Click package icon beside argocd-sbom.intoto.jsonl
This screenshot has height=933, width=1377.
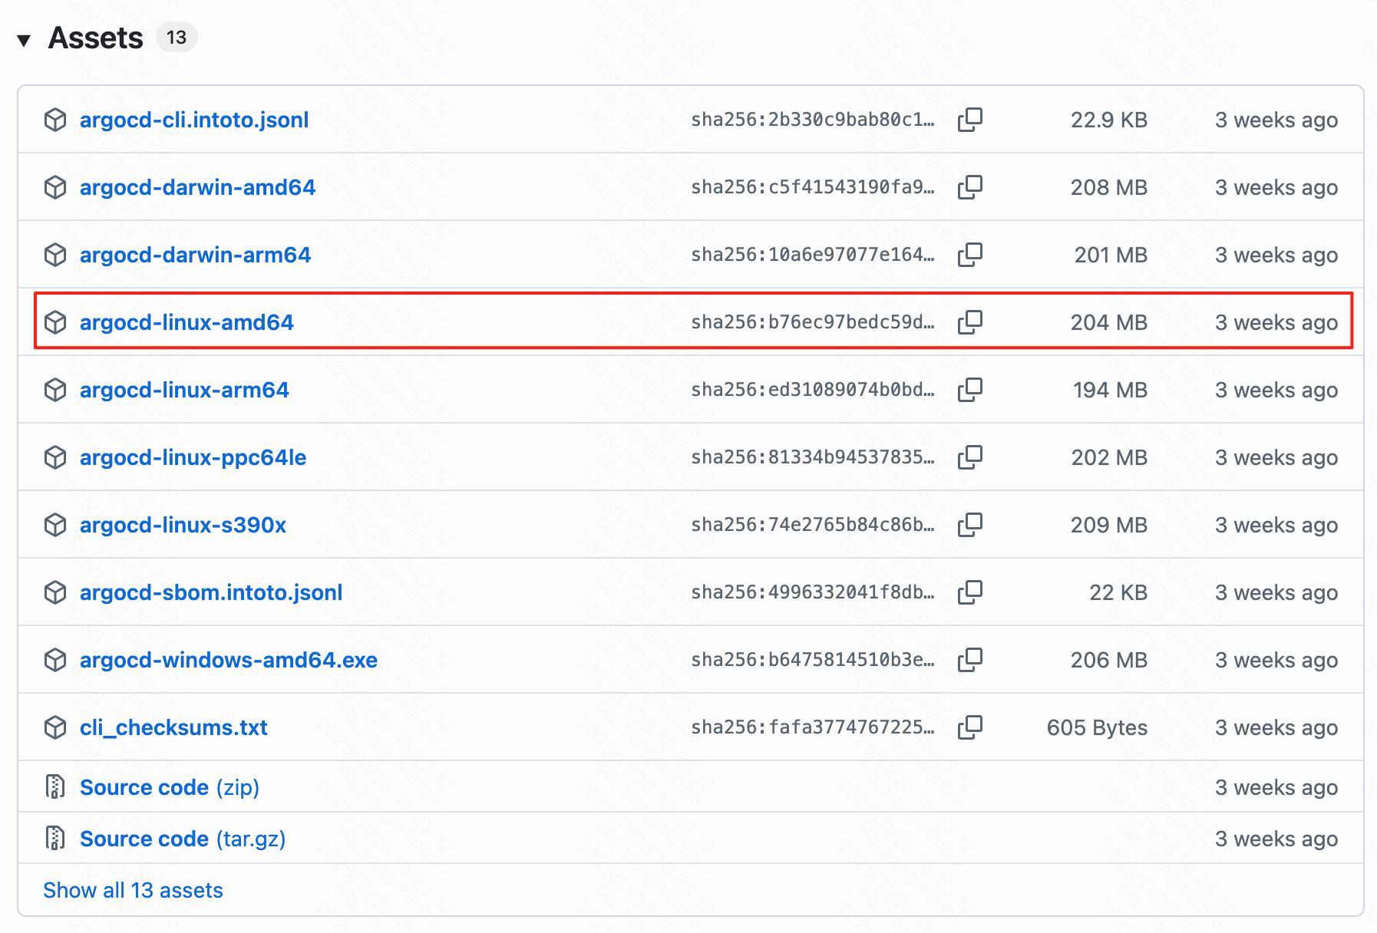(55, 592)
